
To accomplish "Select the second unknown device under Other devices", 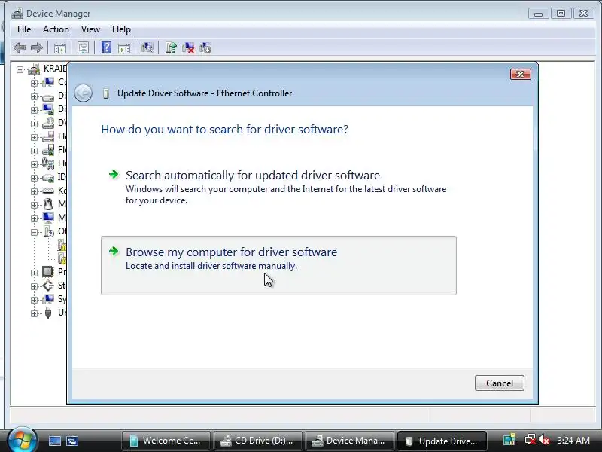I will [x=62, y=258].
